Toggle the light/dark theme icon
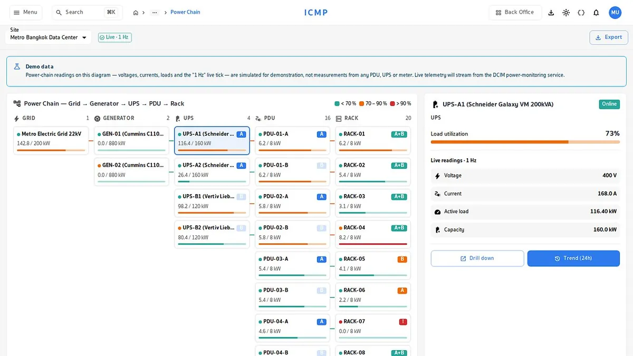 (x=566, y=13)
